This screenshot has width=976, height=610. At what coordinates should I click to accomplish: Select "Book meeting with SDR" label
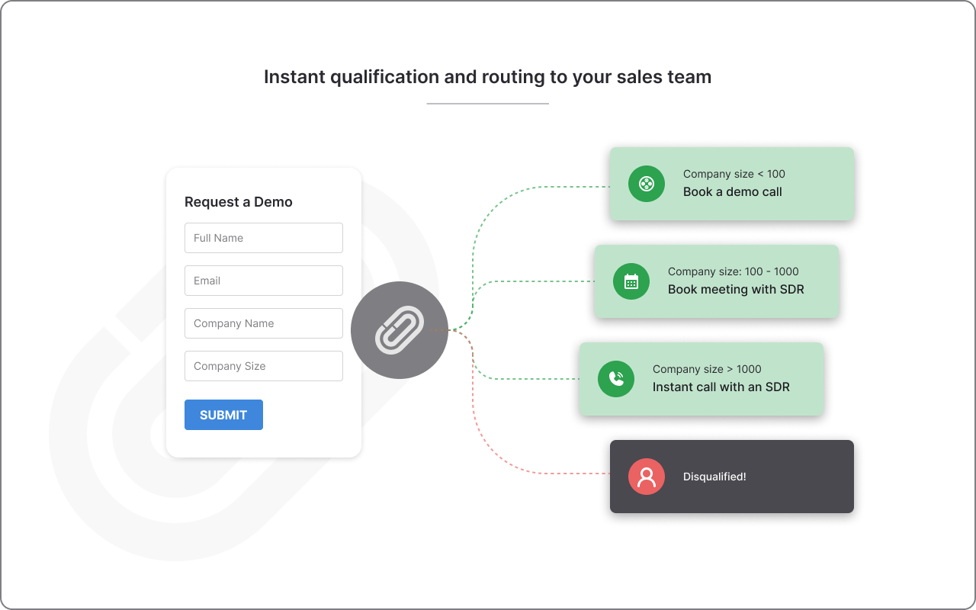coord(735,290)
